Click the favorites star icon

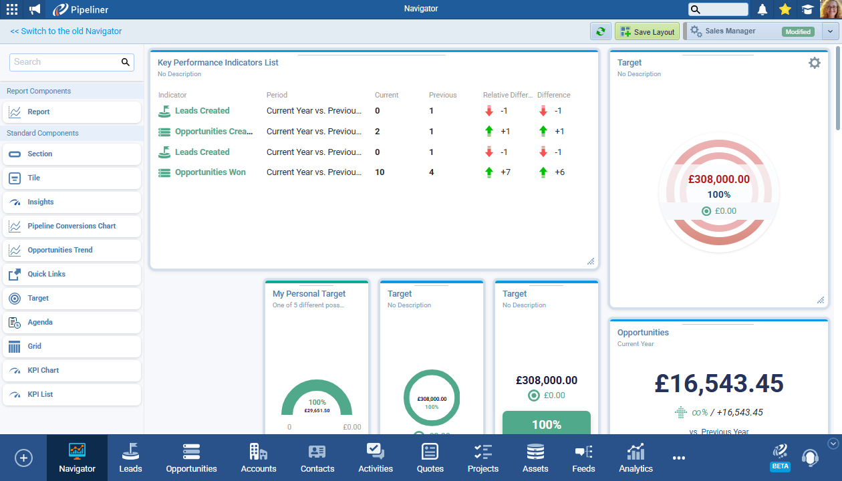tap(785, 9)
